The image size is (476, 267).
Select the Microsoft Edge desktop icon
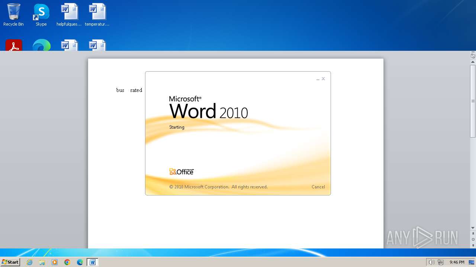click(x=41, y=45)
